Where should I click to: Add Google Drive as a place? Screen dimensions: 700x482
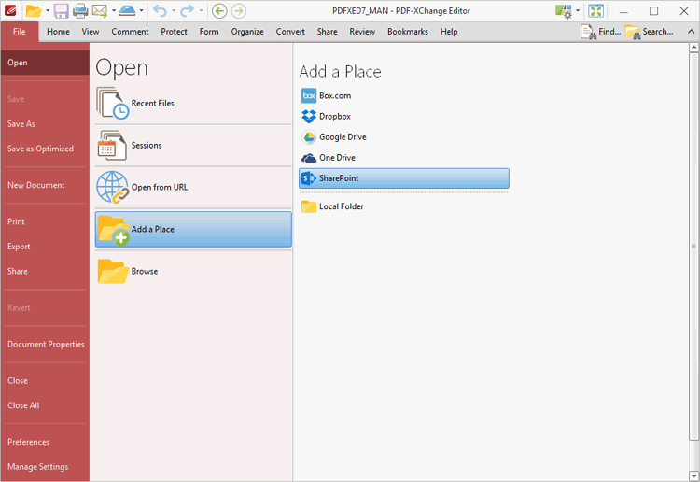[x=404, y=136]
